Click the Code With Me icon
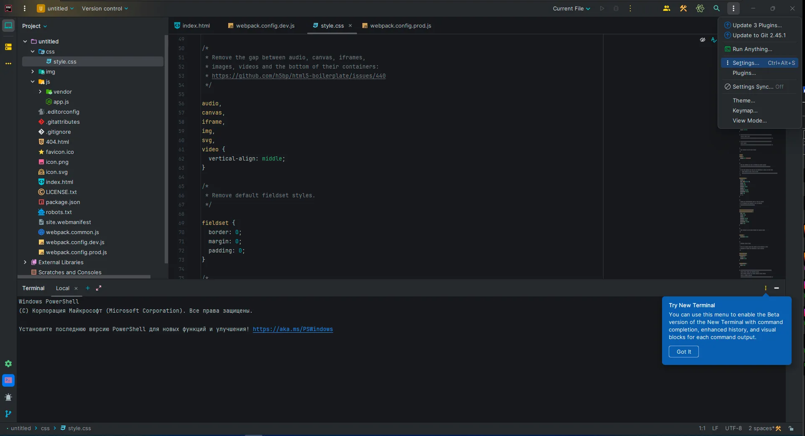Viewport: 805px width, 436px height. click(x=666, y=8)
